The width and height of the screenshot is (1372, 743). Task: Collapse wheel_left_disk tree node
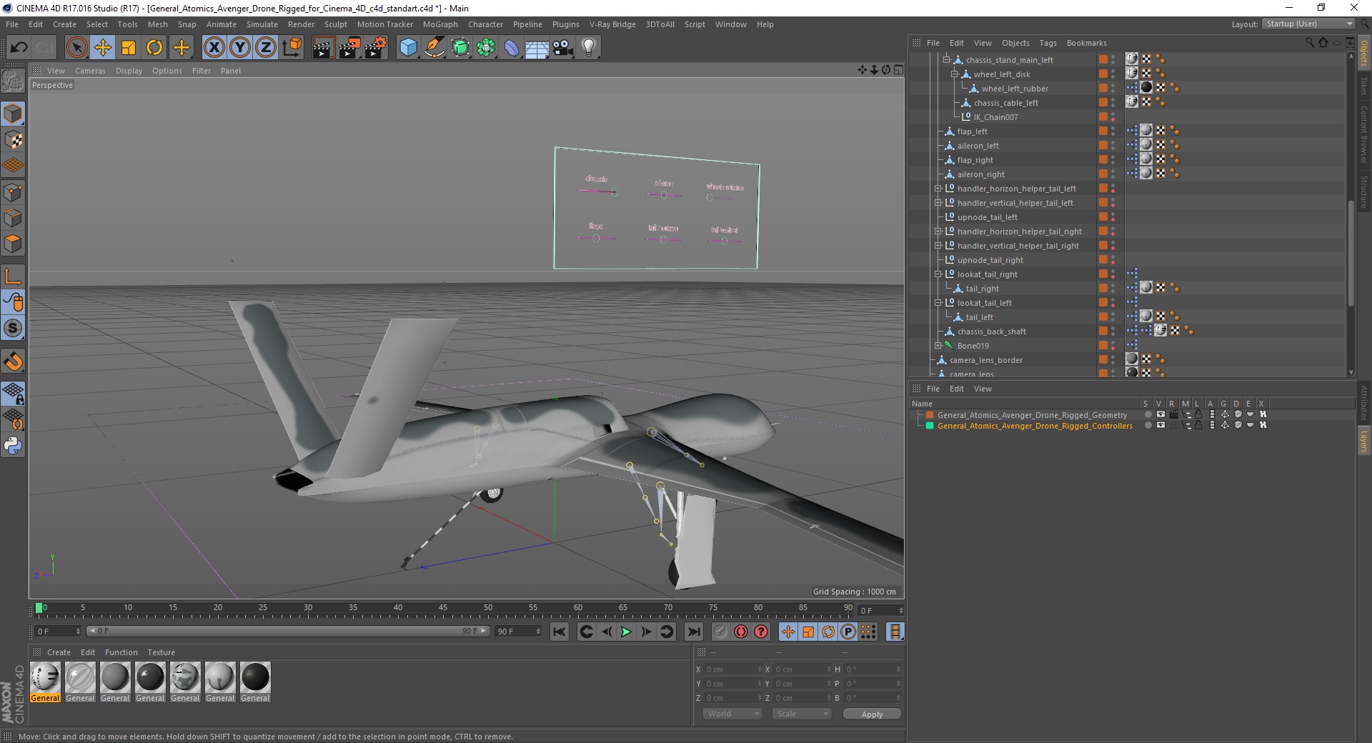pos(954,74)
